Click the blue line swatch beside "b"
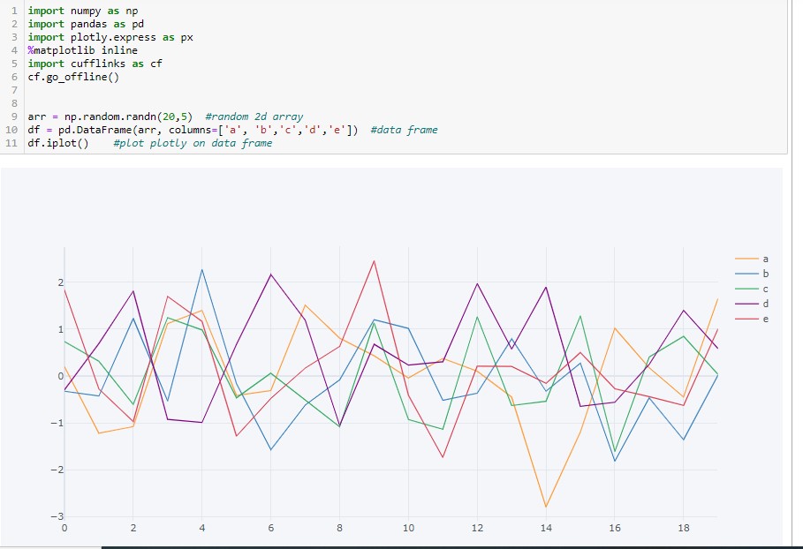This screenshot has width=803, height=549. [749, 274]
